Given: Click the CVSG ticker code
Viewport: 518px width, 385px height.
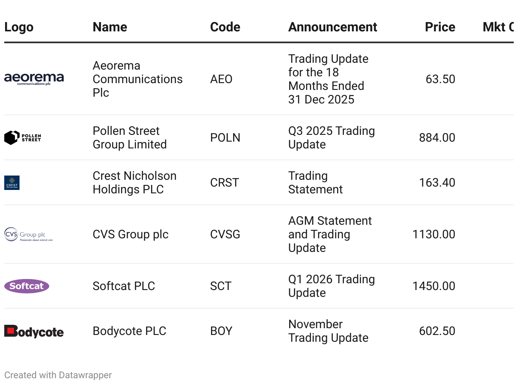Looking at the screenshot, I should (225, 234).
